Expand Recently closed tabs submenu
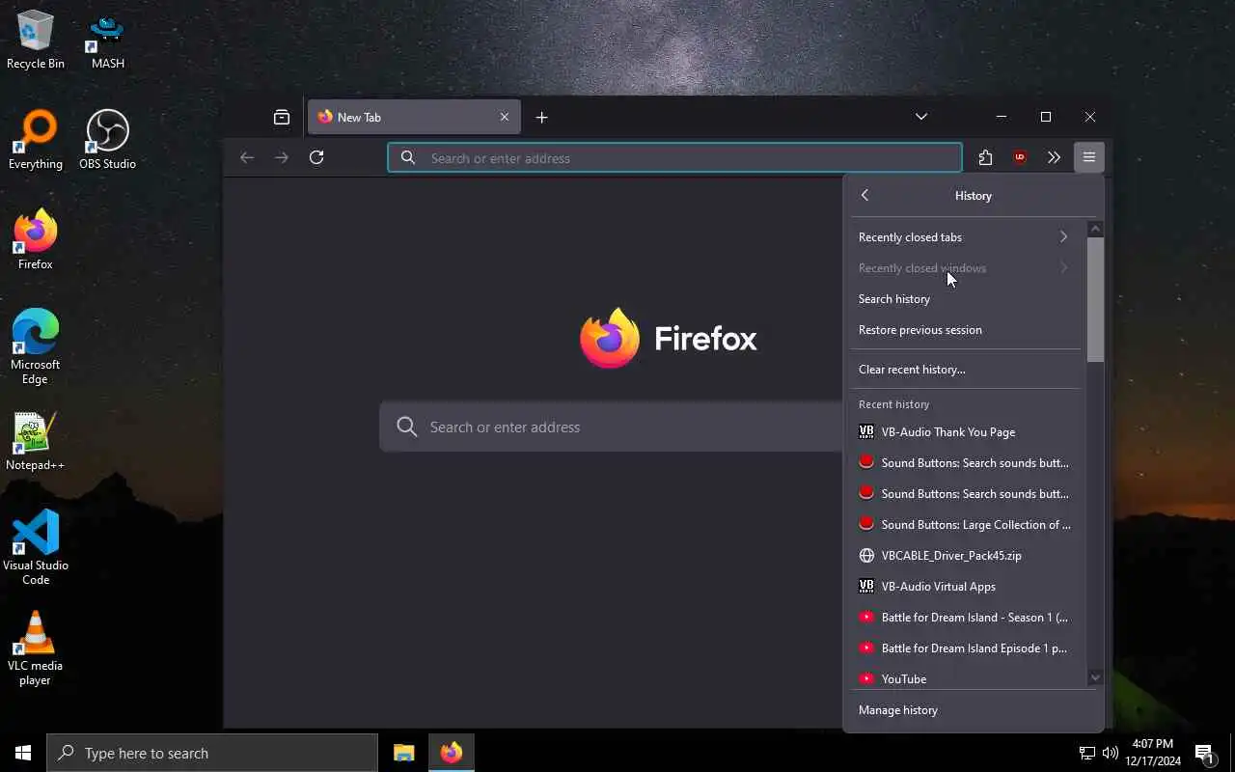 point(966,237)
